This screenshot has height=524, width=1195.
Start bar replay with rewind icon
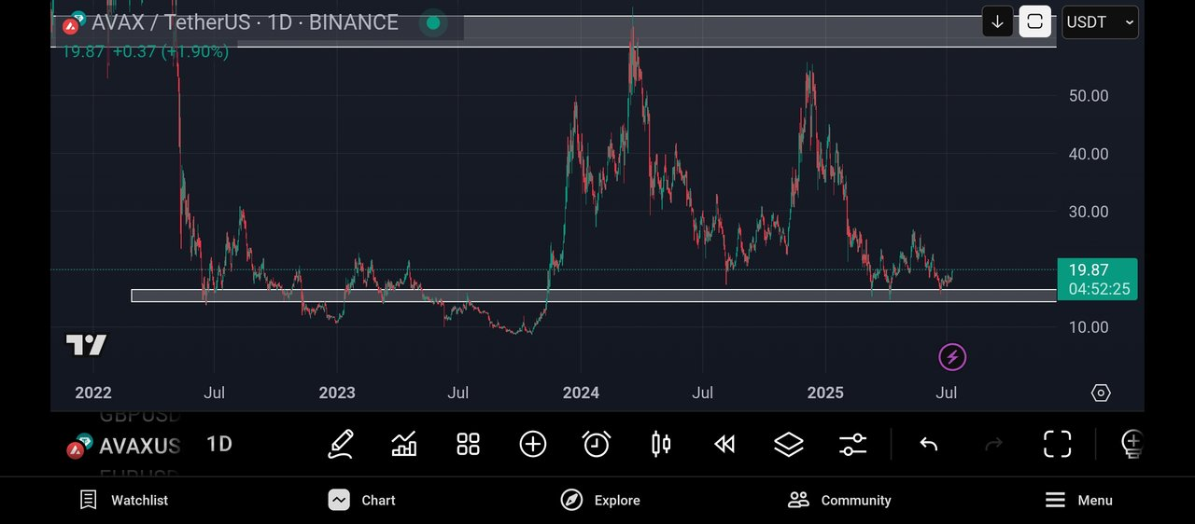[724, 444]
